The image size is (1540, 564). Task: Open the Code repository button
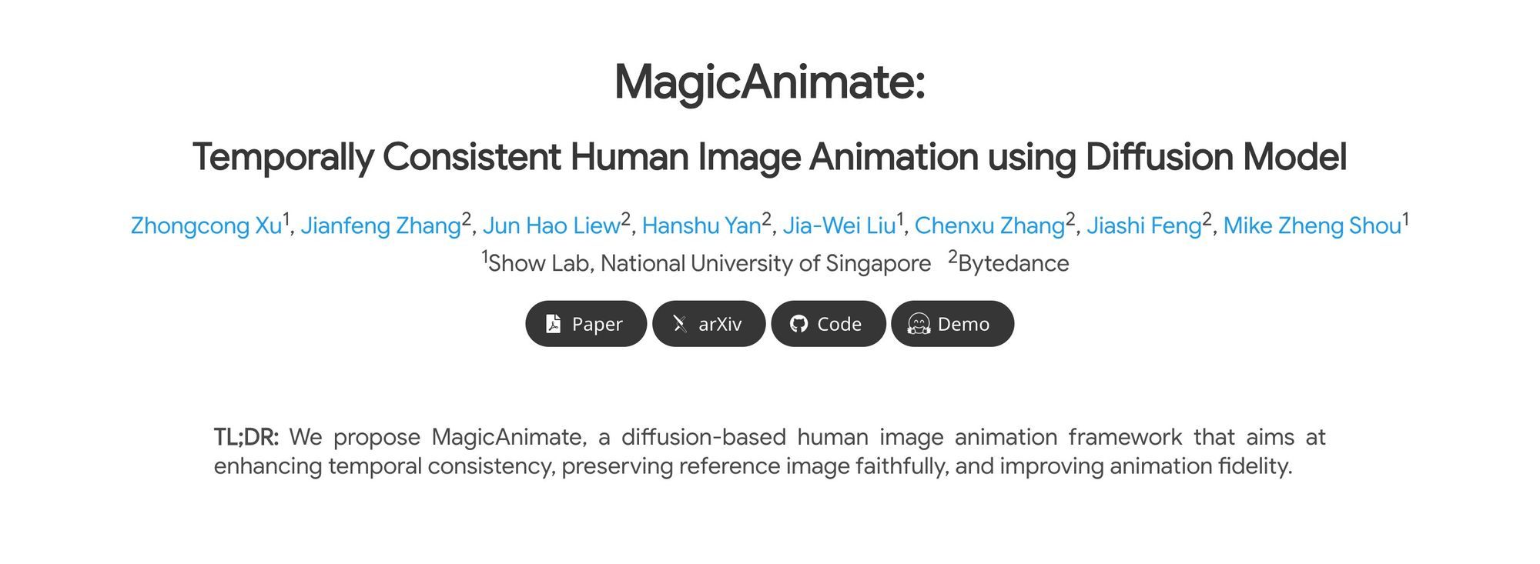839,324
